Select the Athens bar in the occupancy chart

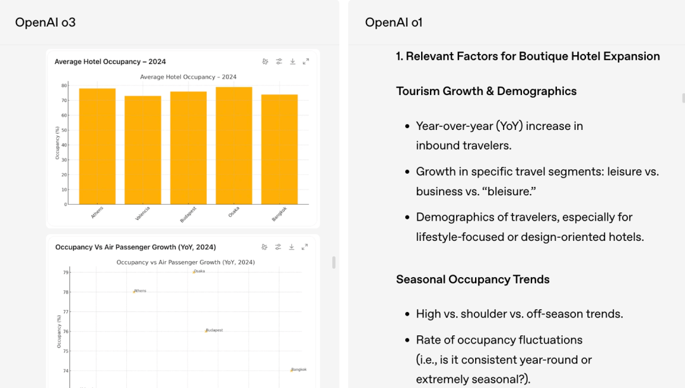[97, 146]
